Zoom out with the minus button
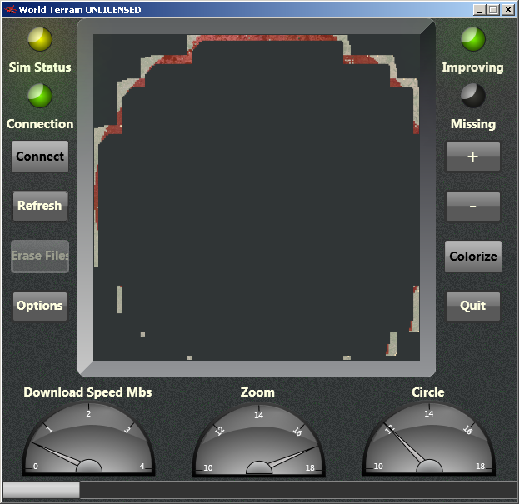The image size is (519, 504). click(473, 206)
